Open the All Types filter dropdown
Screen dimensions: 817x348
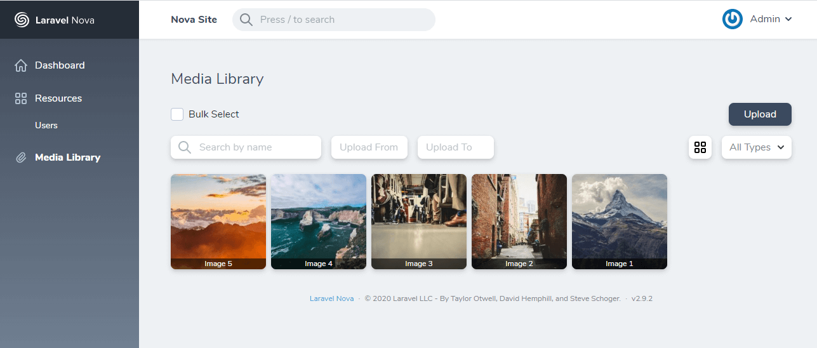point(756,147)
